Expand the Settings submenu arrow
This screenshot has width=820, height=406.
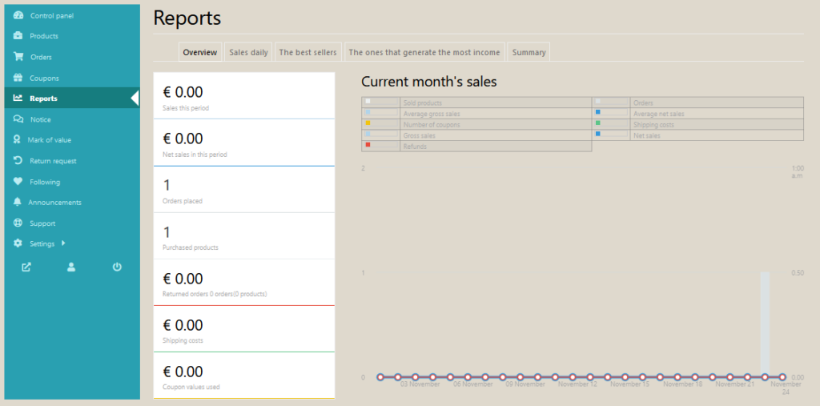pyautogui.click(x=62, y=243)
